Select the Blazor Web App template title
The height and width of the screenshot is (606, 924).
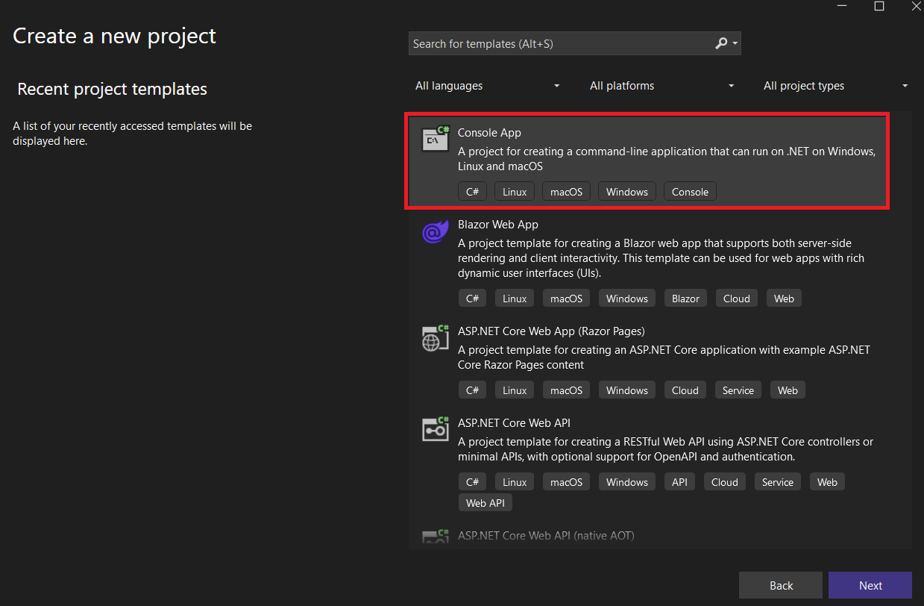[498, 225]
